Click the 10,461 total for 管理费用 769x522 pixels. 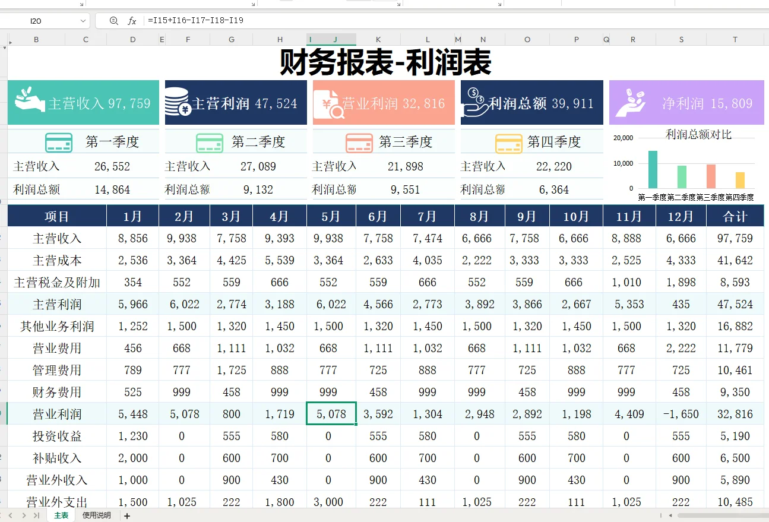point(735,370)
